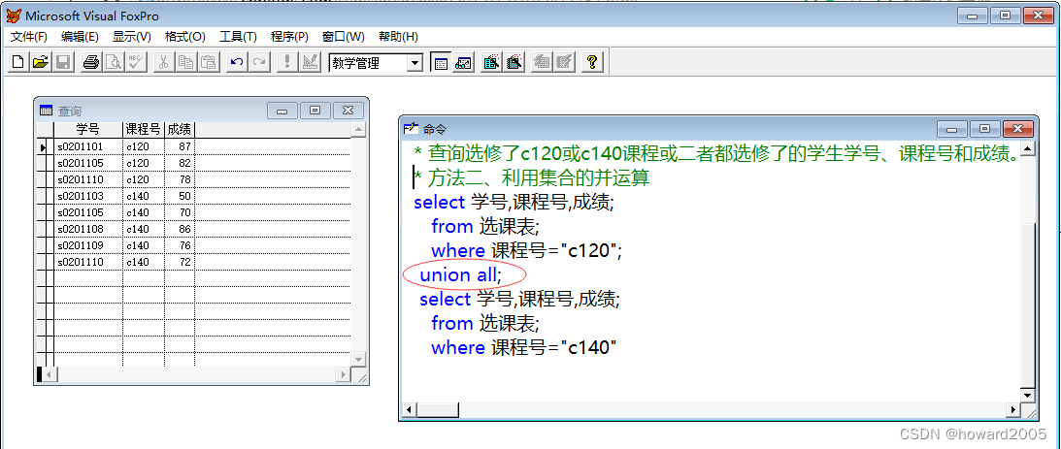The height and width of the screenshot is (449, 1061).
Task: Click the 课程号 column header
Action: tap(144, 129)
